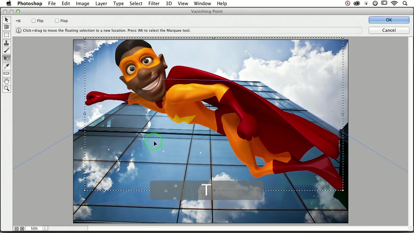This screenshot has height=233, width=414.
Task: Enable the Flop checkbox
Action: [57, 21]
